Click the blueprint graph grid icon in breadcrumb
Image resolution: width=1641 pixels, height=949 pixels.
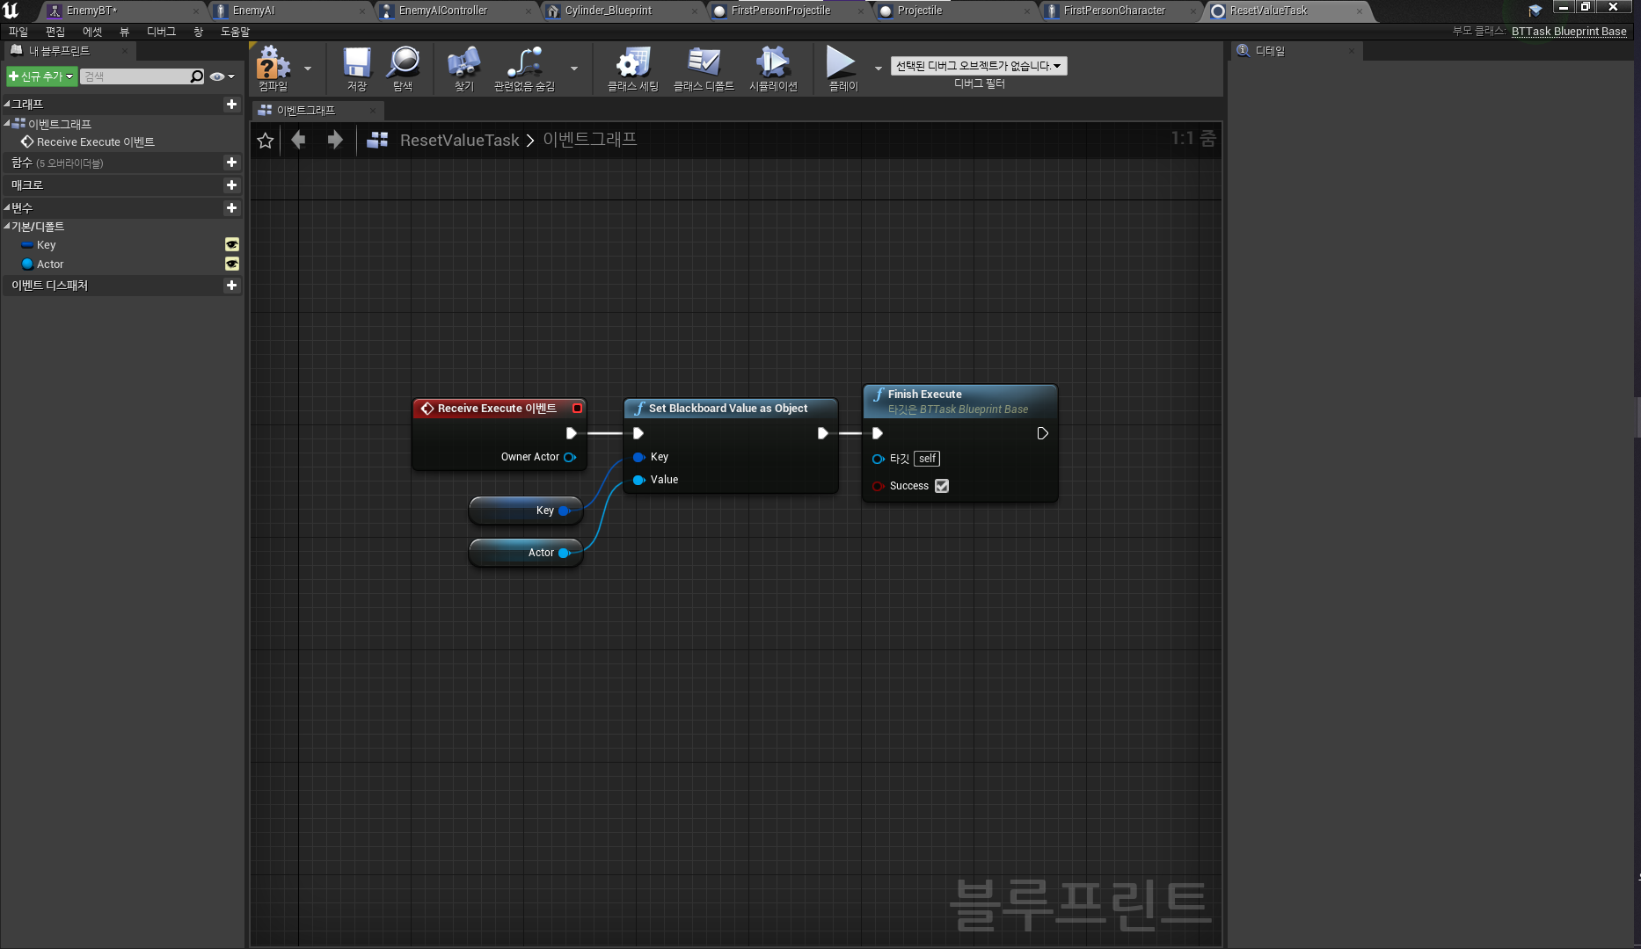[377, 140]
